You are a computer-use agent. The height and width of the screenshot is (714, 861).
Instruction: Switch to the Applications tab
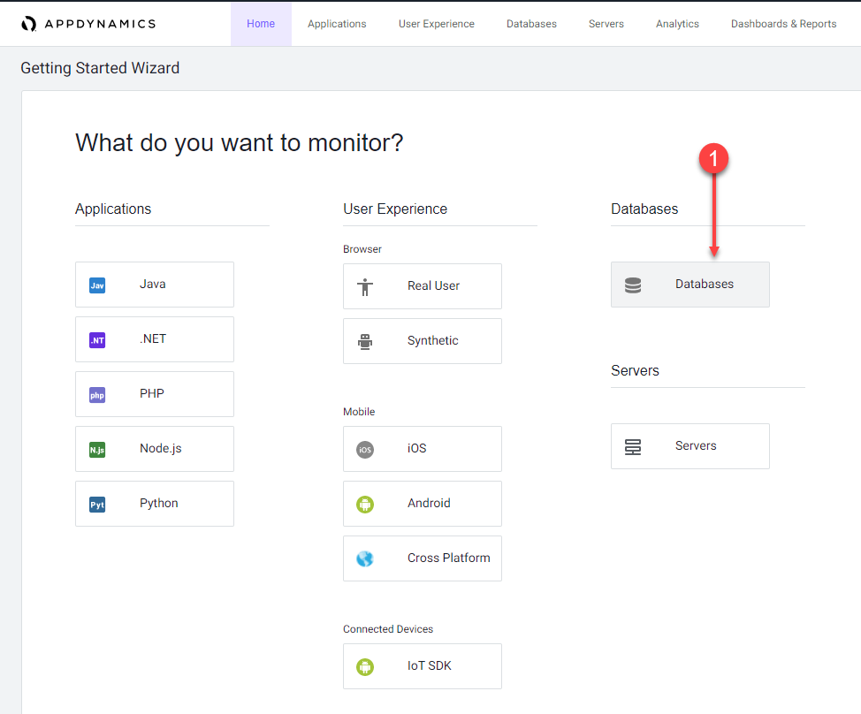337,24
